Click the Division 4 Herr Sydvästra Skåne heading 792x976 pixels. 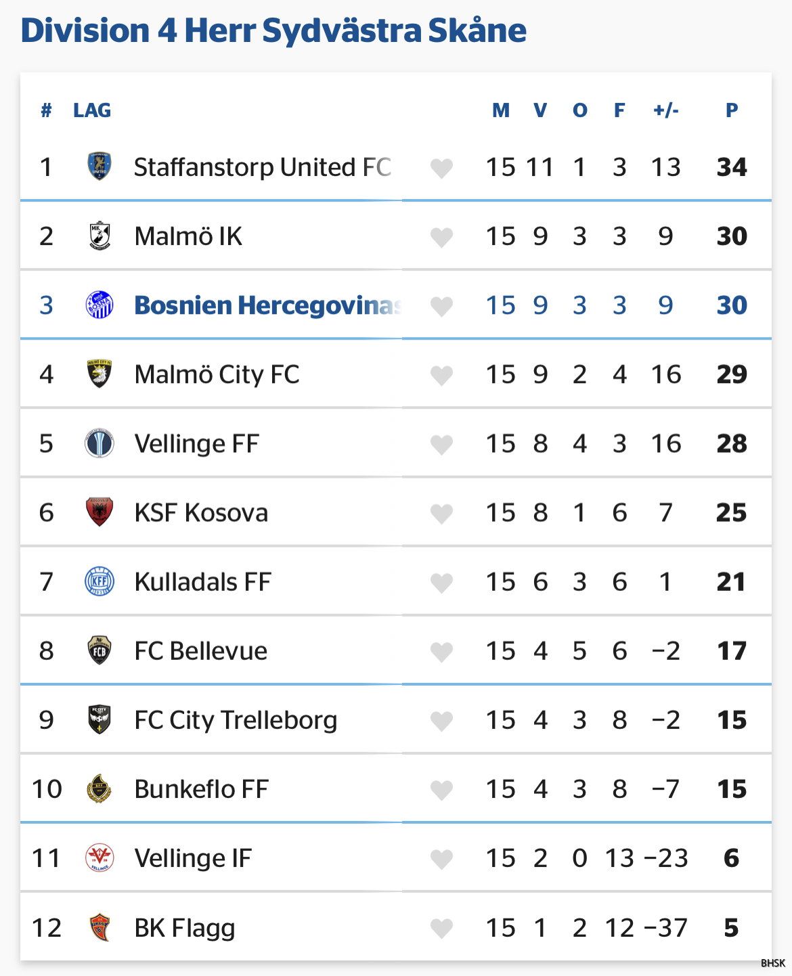273,30
